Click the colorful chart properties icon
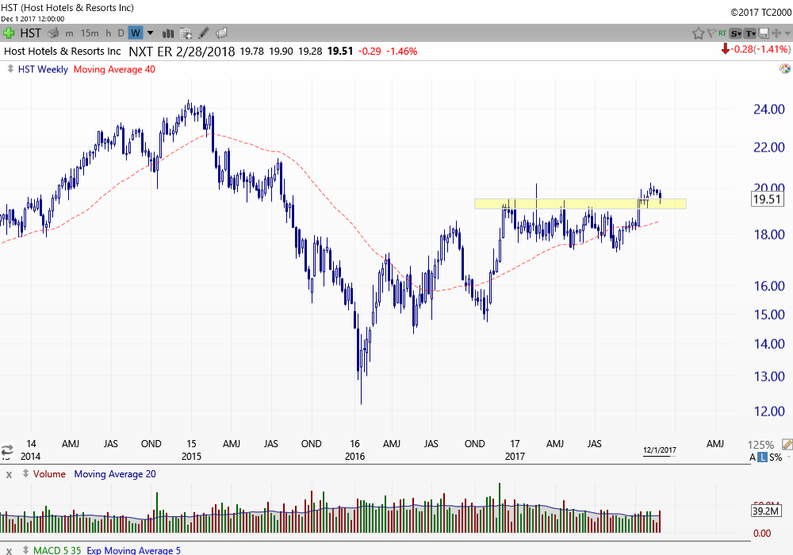Screen dimensions: 793x555 [784, 69]
